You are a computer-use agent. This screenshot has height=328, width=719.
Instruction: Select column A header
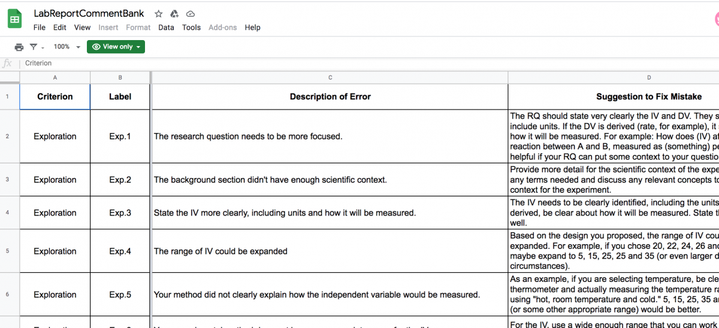coord(55,78)
